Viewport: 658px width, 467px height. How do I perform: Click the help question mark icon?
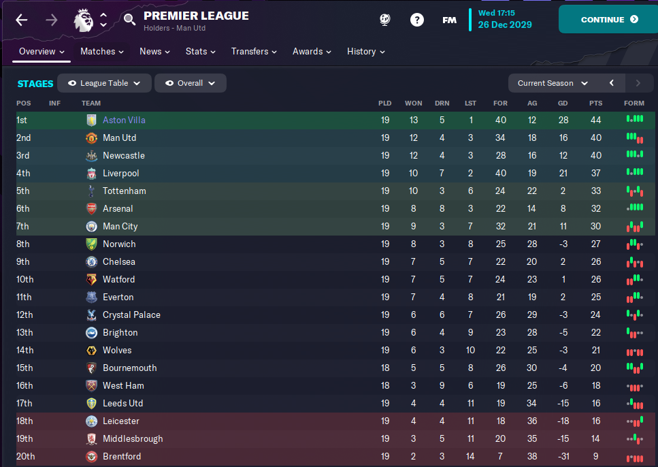click(417, 20)
